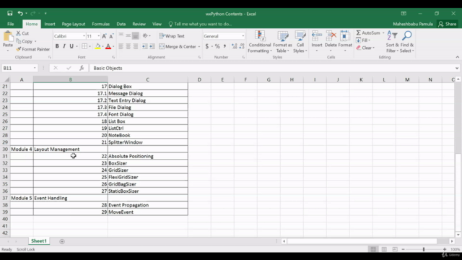Switch to the Review tab

click(139, 24)
